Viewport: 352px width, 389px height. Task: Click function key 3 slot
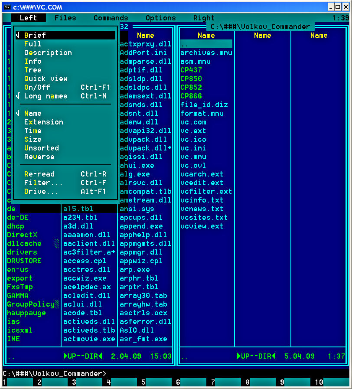point(89,382)
